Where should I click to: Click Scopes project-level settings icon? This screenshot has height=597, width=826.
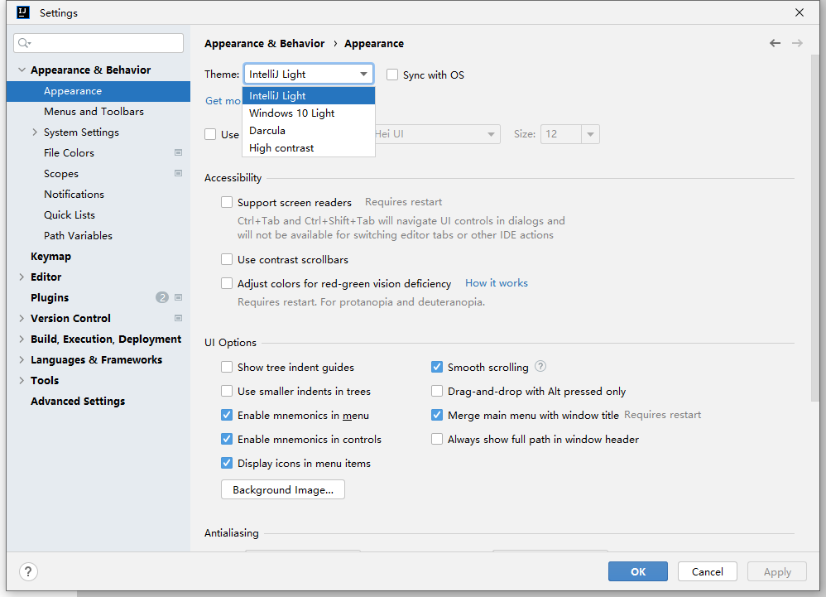(x=179, y=173)
